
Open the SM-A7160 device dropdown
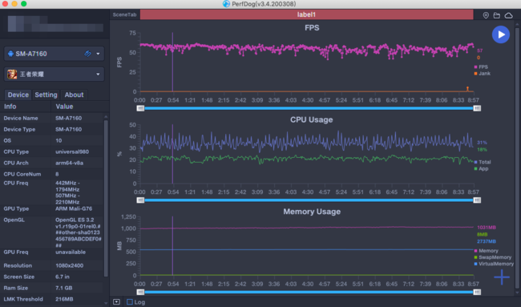(x=54, y=54)
